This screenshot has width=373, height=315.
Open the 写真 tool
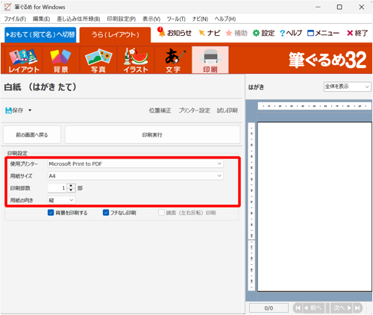coord(98,60)
